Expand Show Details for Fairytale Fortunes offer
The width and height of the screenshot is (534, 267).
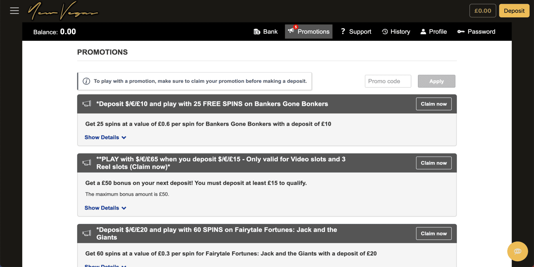(105, 265)
